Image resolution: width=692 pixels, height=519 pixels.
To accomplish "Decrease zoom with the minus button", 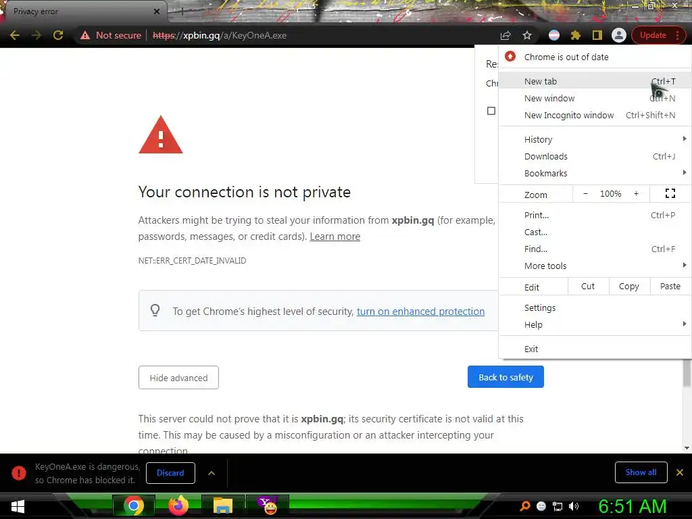I will (x=585, y=194).
